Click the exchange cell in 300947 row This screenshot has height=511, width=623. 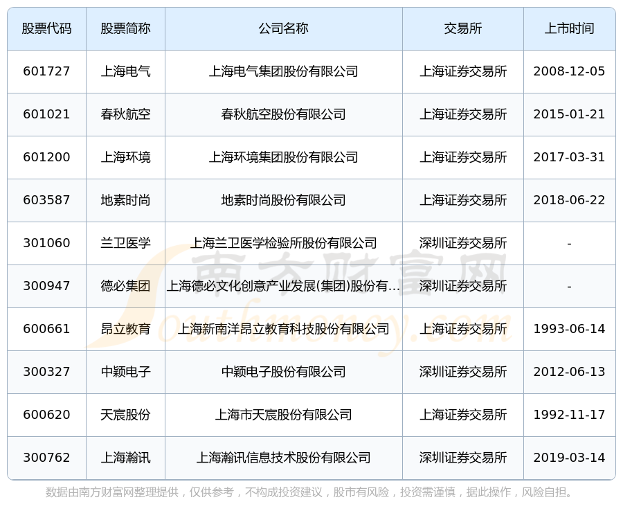(463, 286)
